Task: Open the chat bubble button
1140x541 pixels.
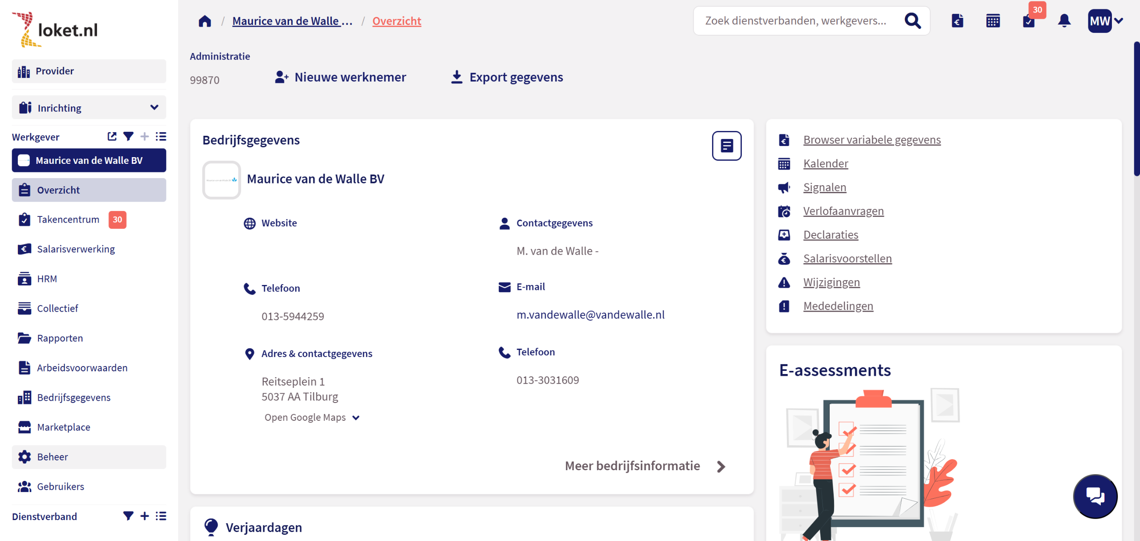Action: 1095,496
